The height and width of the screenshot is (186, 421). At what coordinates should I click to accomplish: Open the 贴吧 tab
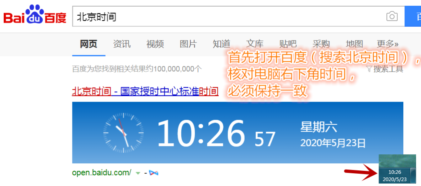tap(288, 44)
